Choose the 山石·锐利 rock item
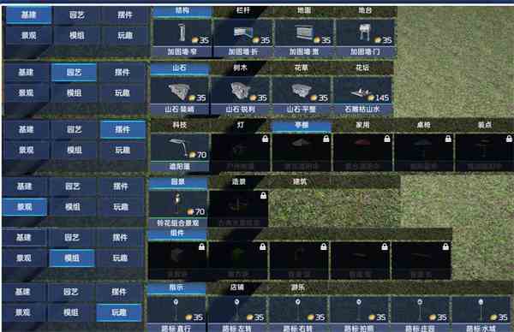 click(x=241, y=96)
